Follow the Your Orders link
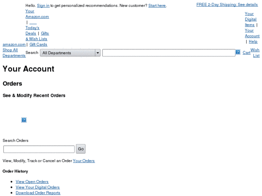The image size is (262, 196). (x=84, y=161)
